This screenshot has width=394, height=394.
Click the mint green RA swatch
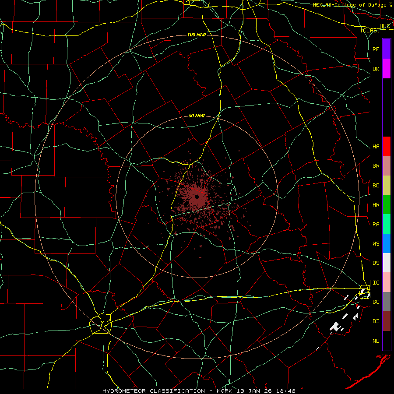pyautogui.click(x=387, y=224)
